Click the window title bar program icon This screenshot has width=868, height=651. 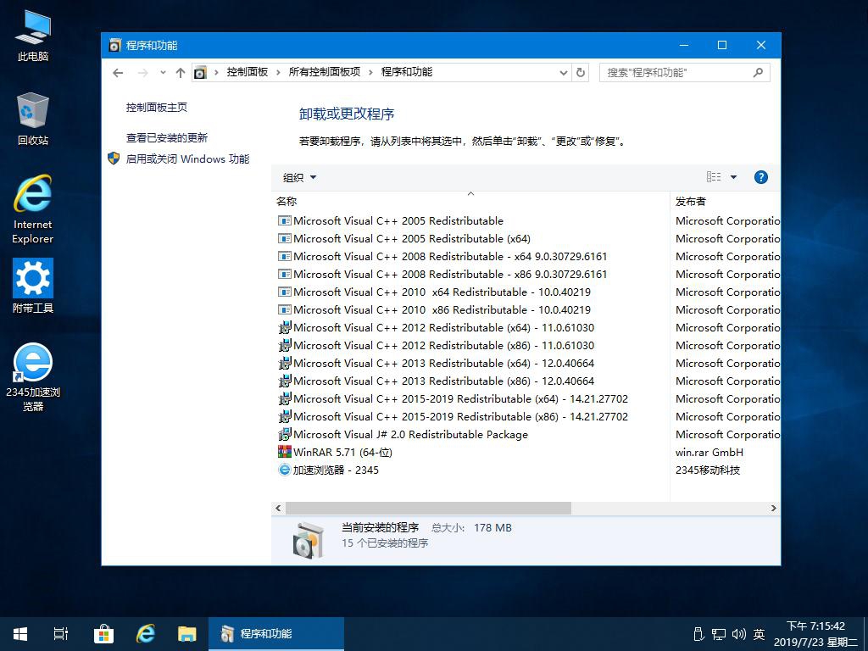tap(114, 46)
